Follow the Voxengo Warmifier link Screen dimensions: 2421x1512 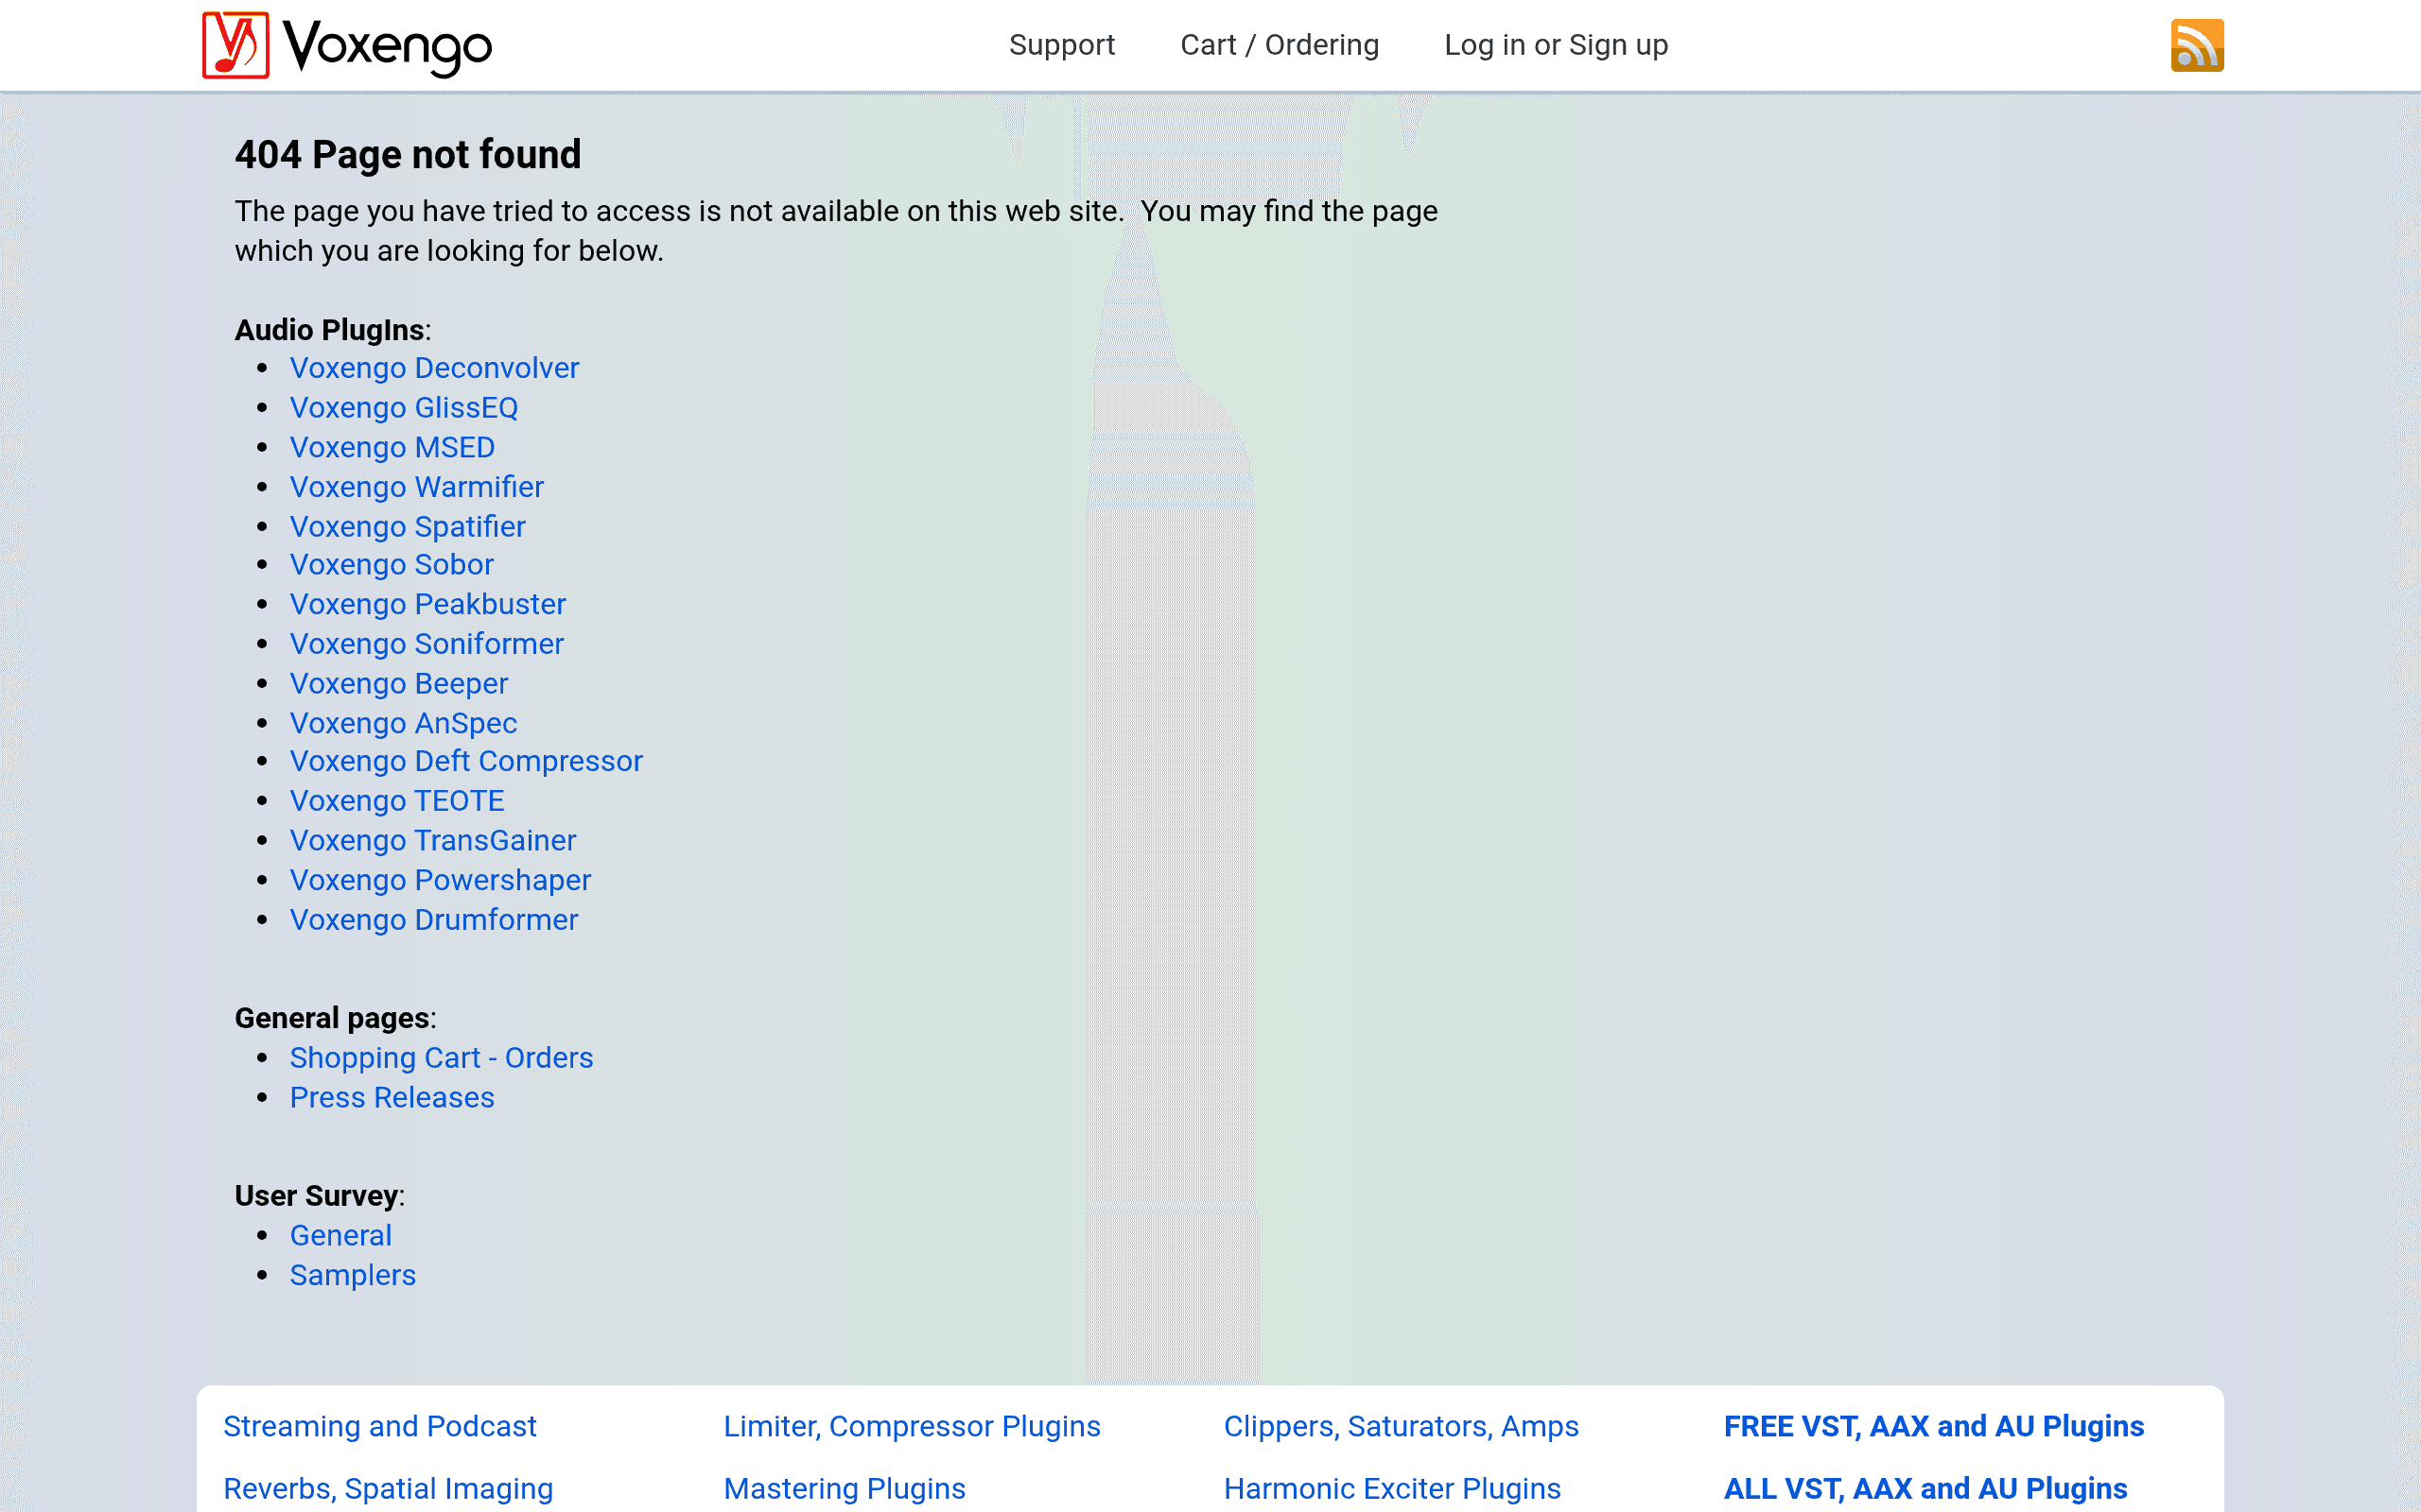coord(417,487)
